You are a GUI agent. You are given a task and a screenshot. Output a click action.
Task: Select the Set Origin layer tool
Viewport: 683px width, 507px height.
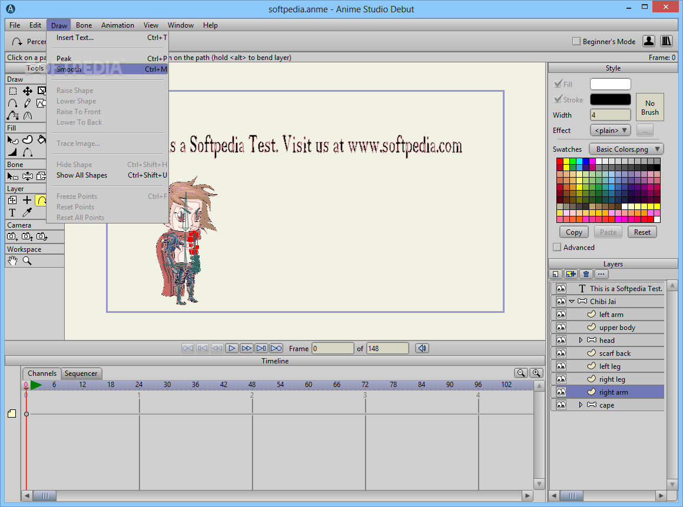(x=12, y=200)
